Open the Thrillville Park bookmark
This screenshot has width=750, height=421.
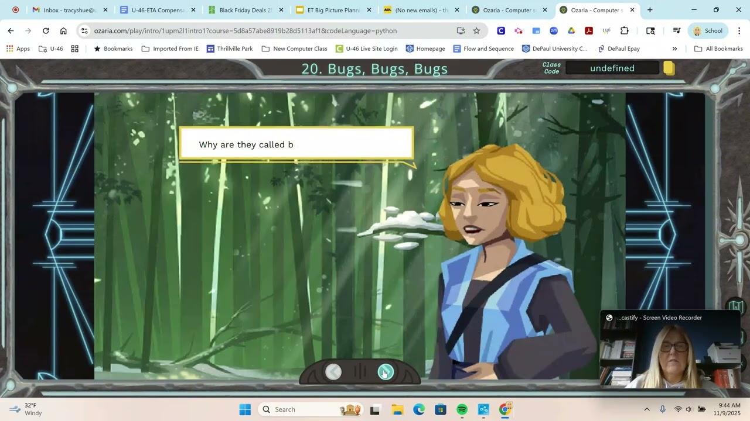(230, 49)
